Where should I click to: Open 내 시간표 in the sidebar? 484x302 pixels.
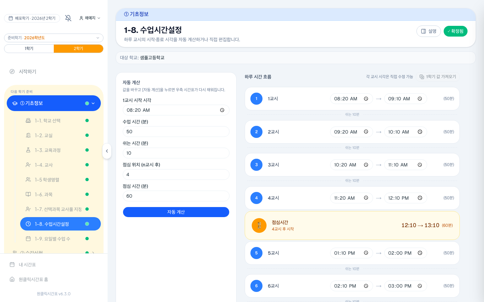54,264
